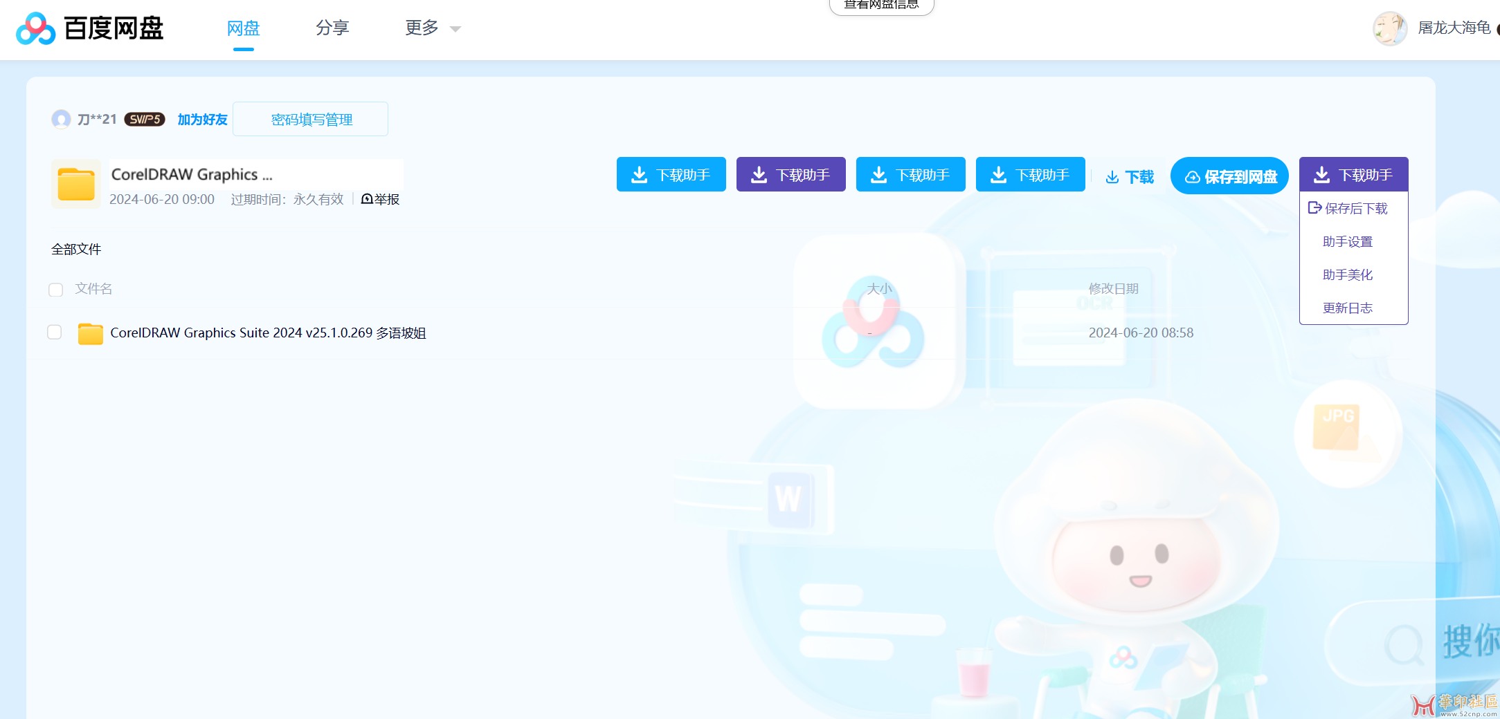Viewport: 1500px width, 719px height.
Task: Sort by 修改日期 column header
Action: point(1113,288)
